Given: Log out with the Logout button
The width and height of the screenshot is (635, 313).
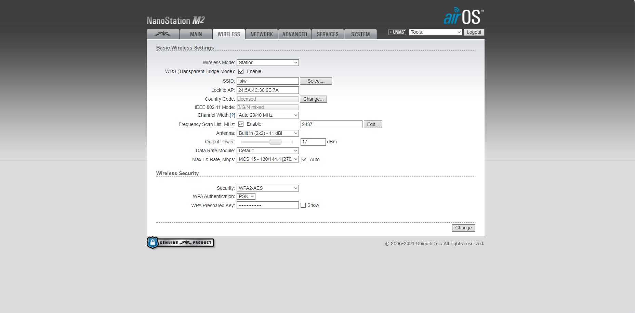Looking at the screenshot, I should pos(474,32).
